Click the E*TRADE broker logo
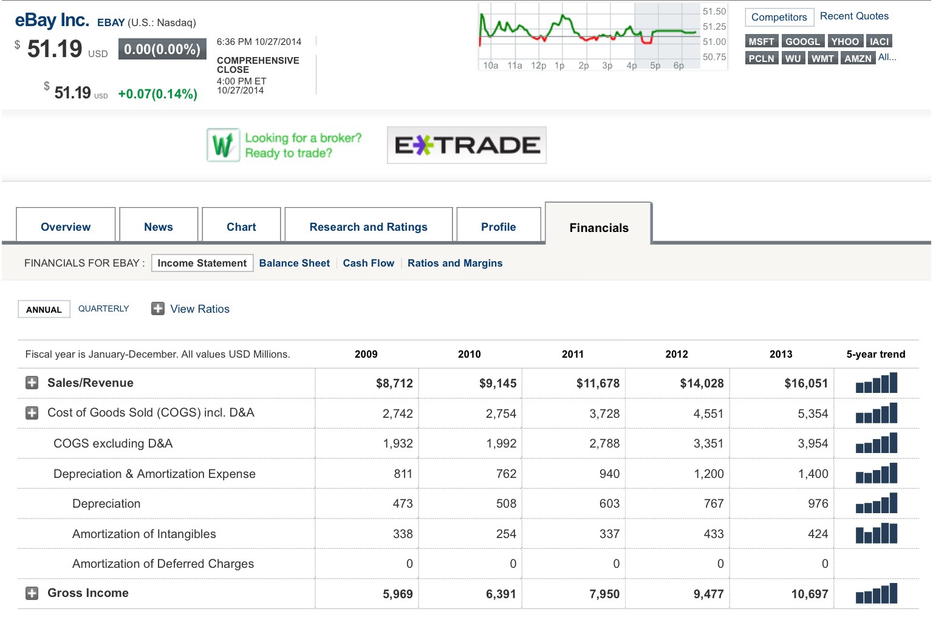This screenshot has width=933, height=617. point(466,145)
